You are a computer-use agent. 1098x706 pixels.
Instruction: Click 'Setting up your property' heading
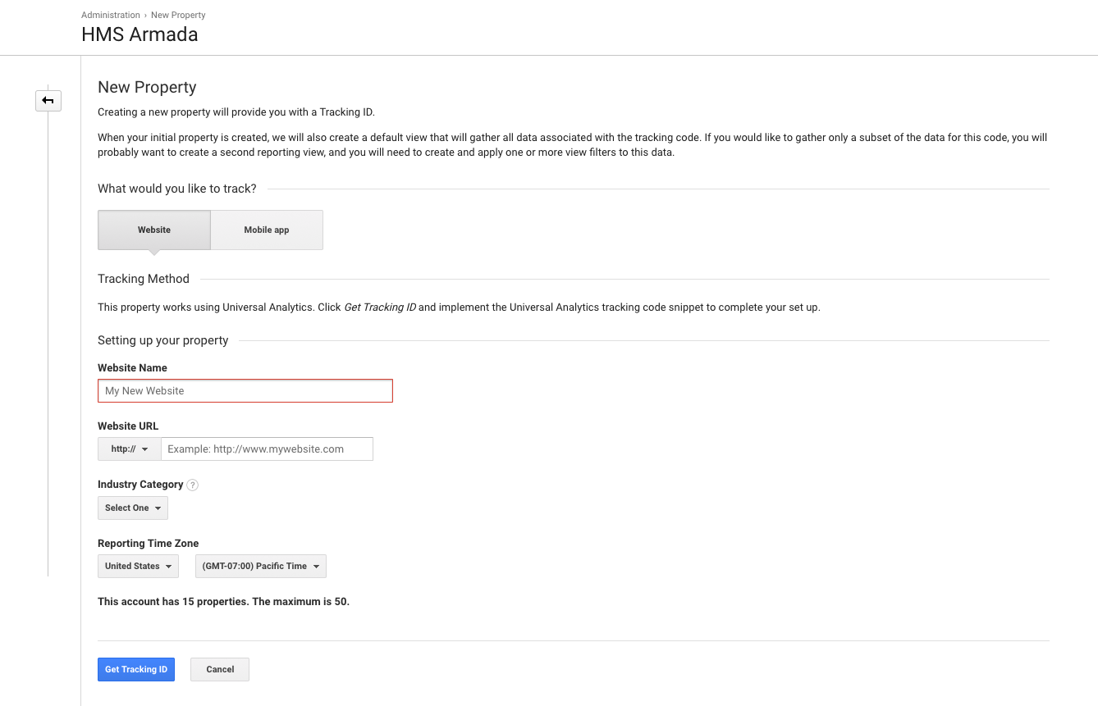163,340
